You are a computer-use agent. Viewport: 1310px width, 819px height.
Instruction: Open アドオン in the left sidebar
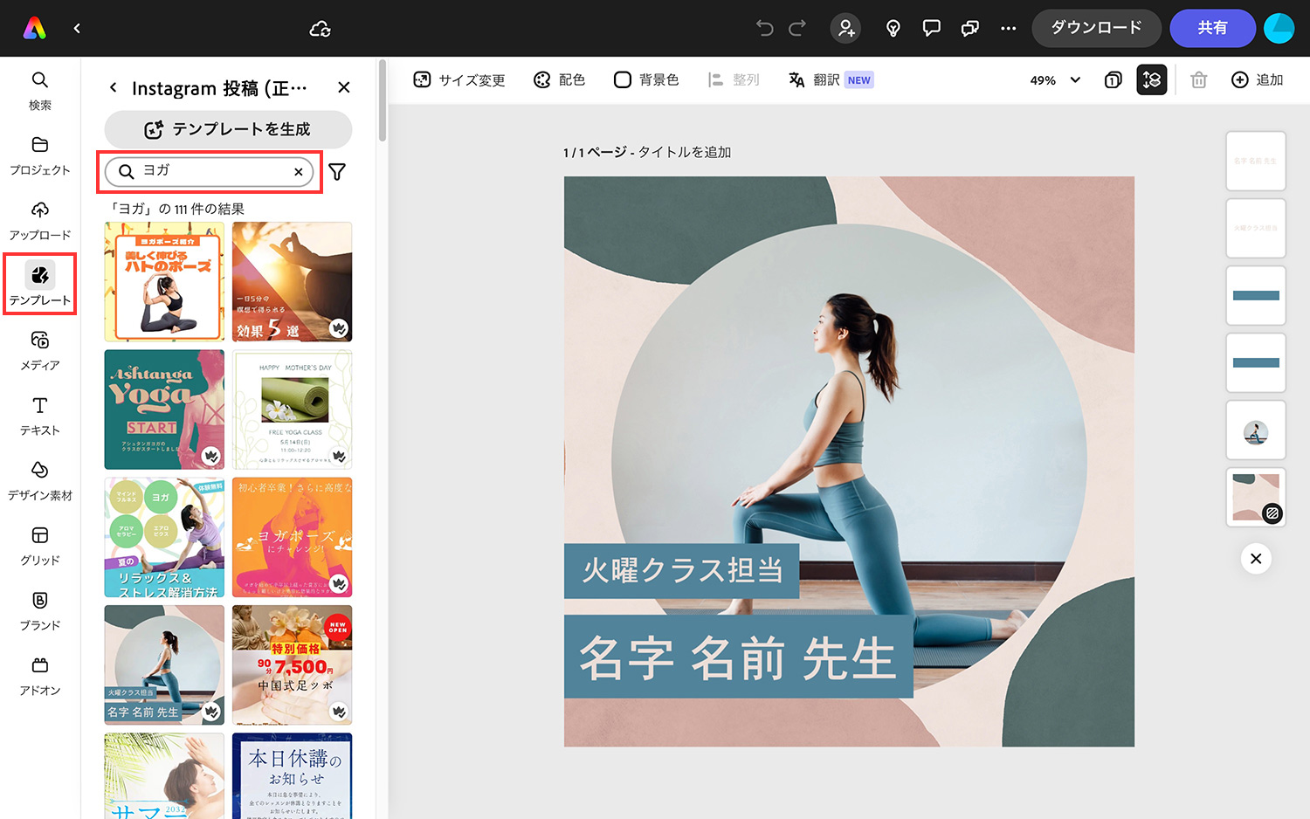[40, 677]
